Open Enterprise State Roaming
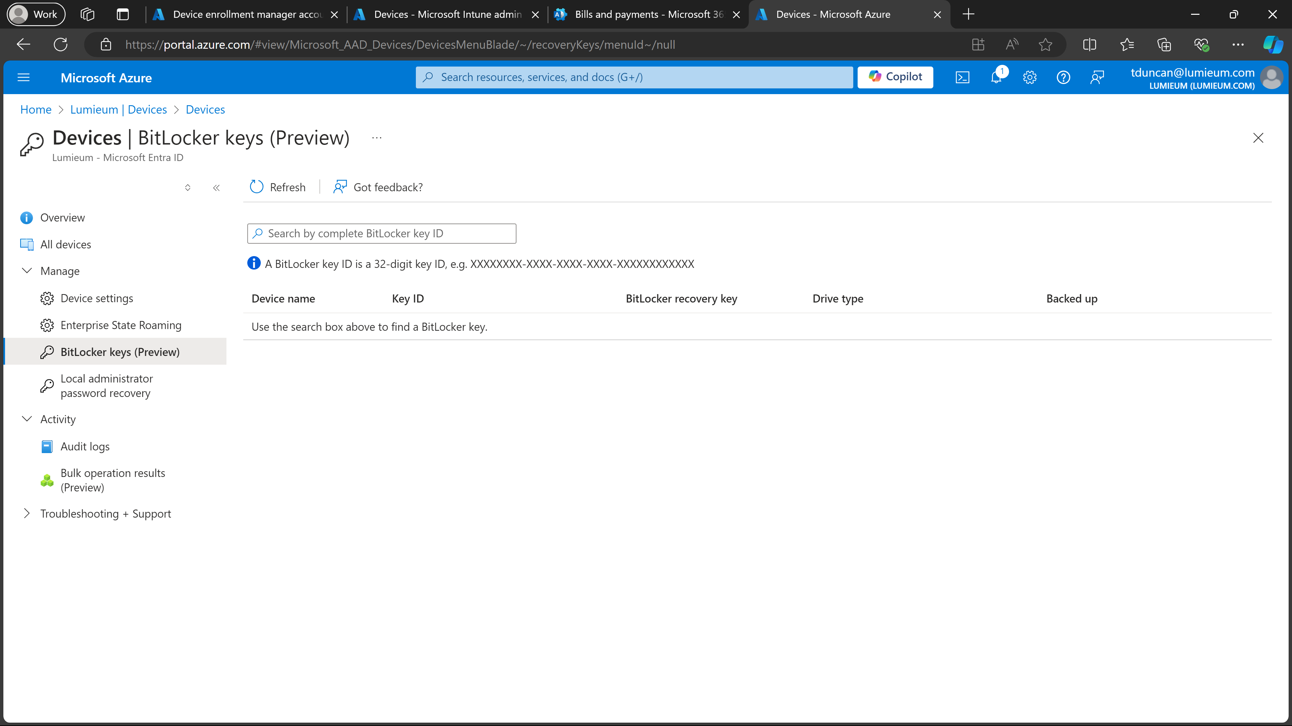 (121, 325)
